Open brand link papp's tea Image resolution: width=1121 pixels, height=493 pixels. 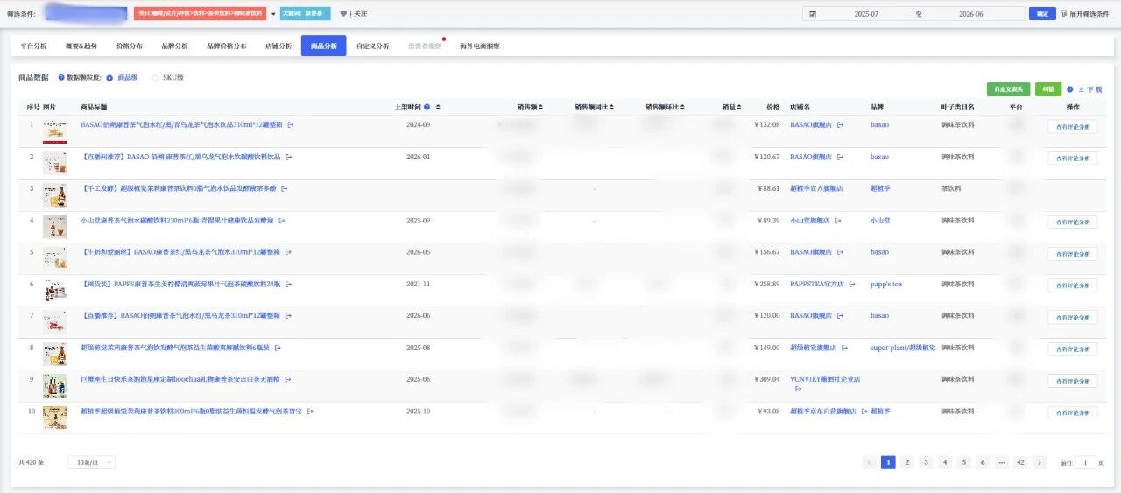885,284
